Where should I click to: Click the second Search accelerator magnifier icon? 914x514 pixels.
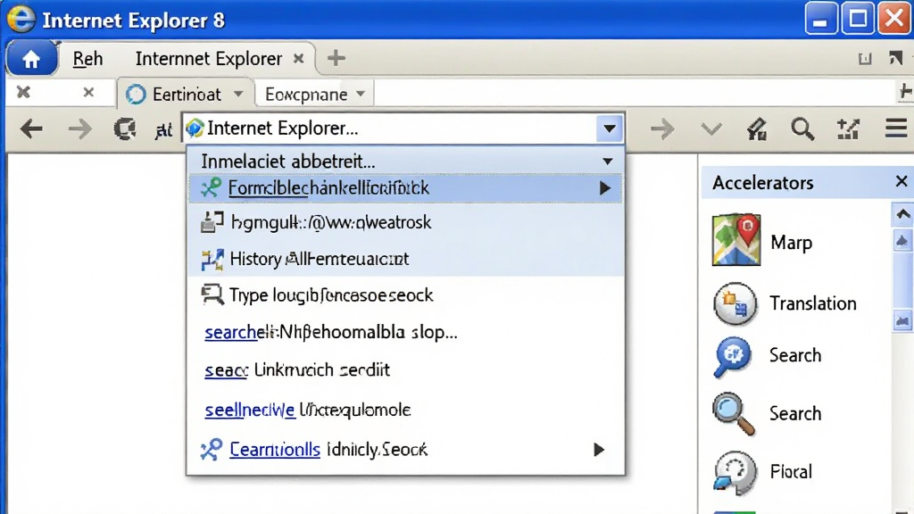(x=734, y=414)
